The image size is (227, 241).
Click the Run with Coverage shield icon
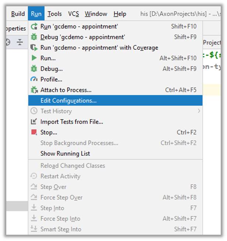(x=34, y=48)
